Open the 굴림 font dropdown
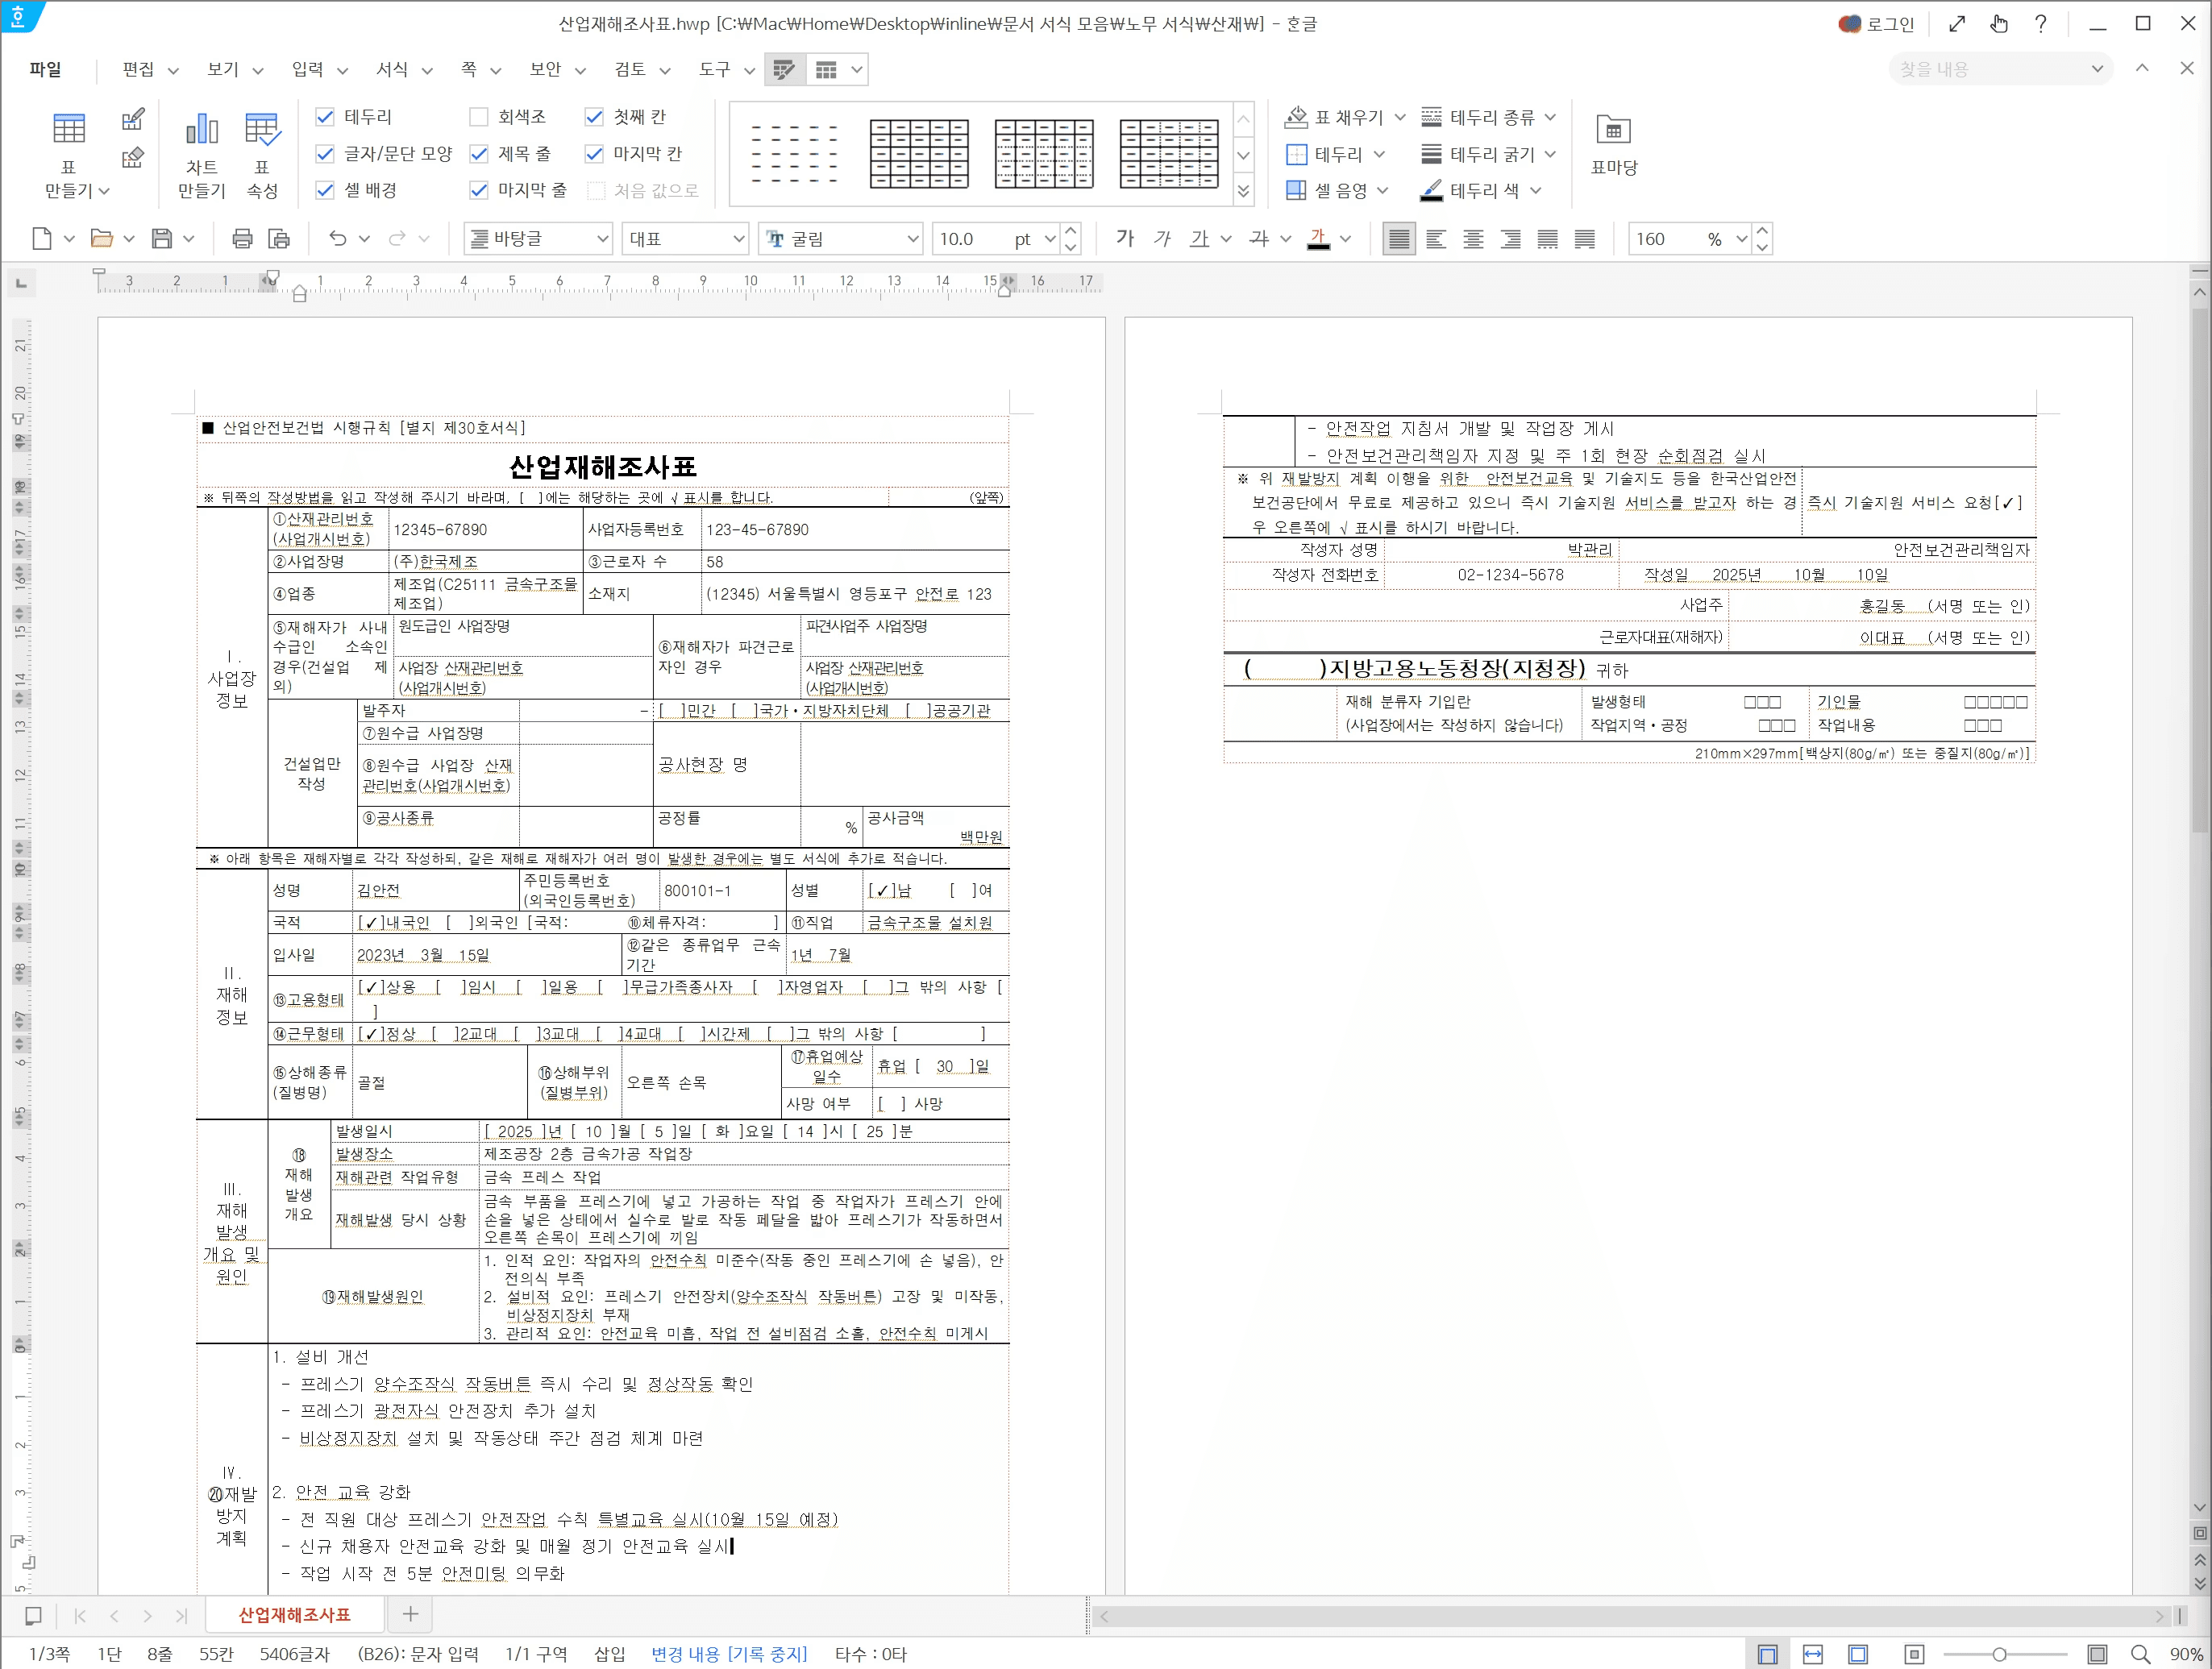 click(912, 239)
